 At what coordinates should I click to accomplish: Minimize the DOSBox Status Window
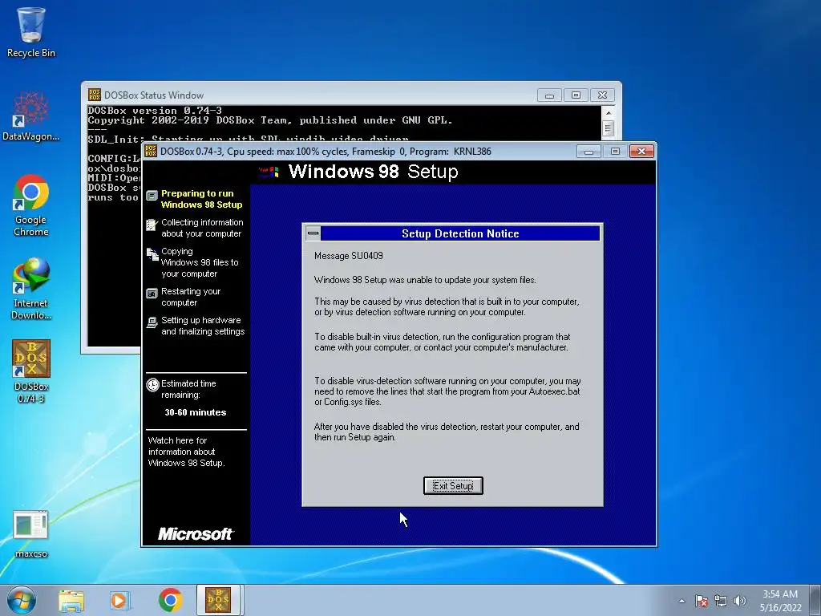549,95
